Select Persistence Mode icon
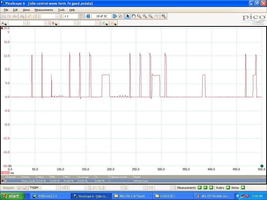The image size is (267, 200). coord(9,16)
